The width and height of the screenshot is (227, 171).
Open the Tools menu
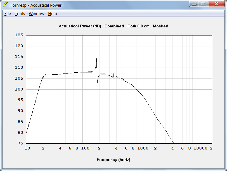tap(20, 14)
